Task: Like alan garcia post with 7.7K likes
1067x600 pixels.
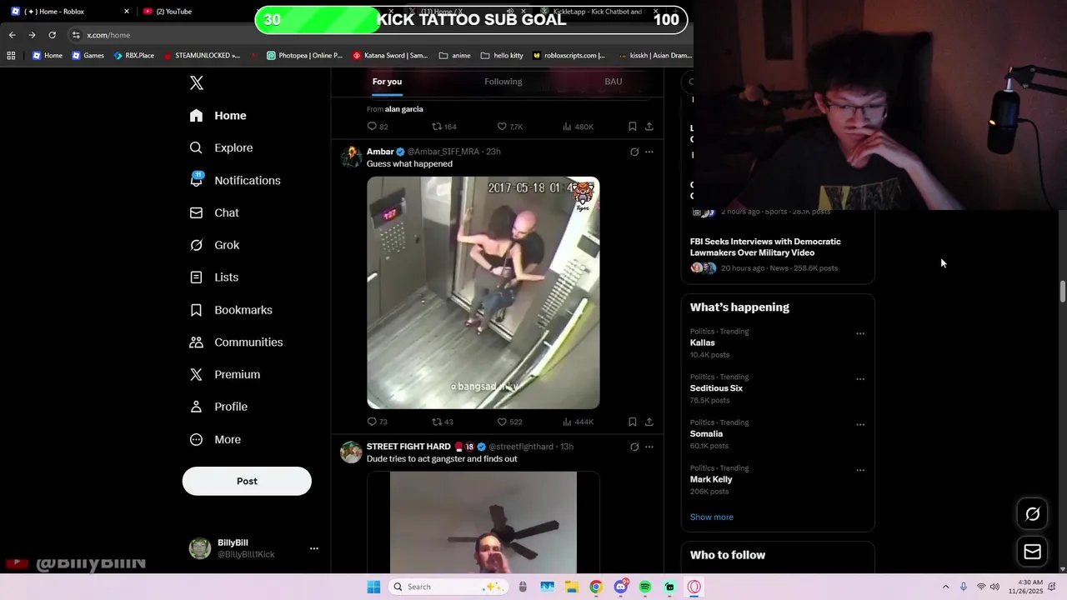Action: coord(509,127)
